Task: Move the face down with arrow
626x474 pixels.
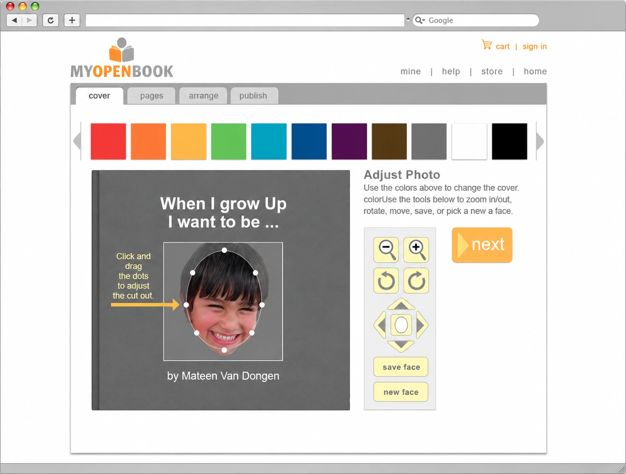Action: tap(401, 346)
